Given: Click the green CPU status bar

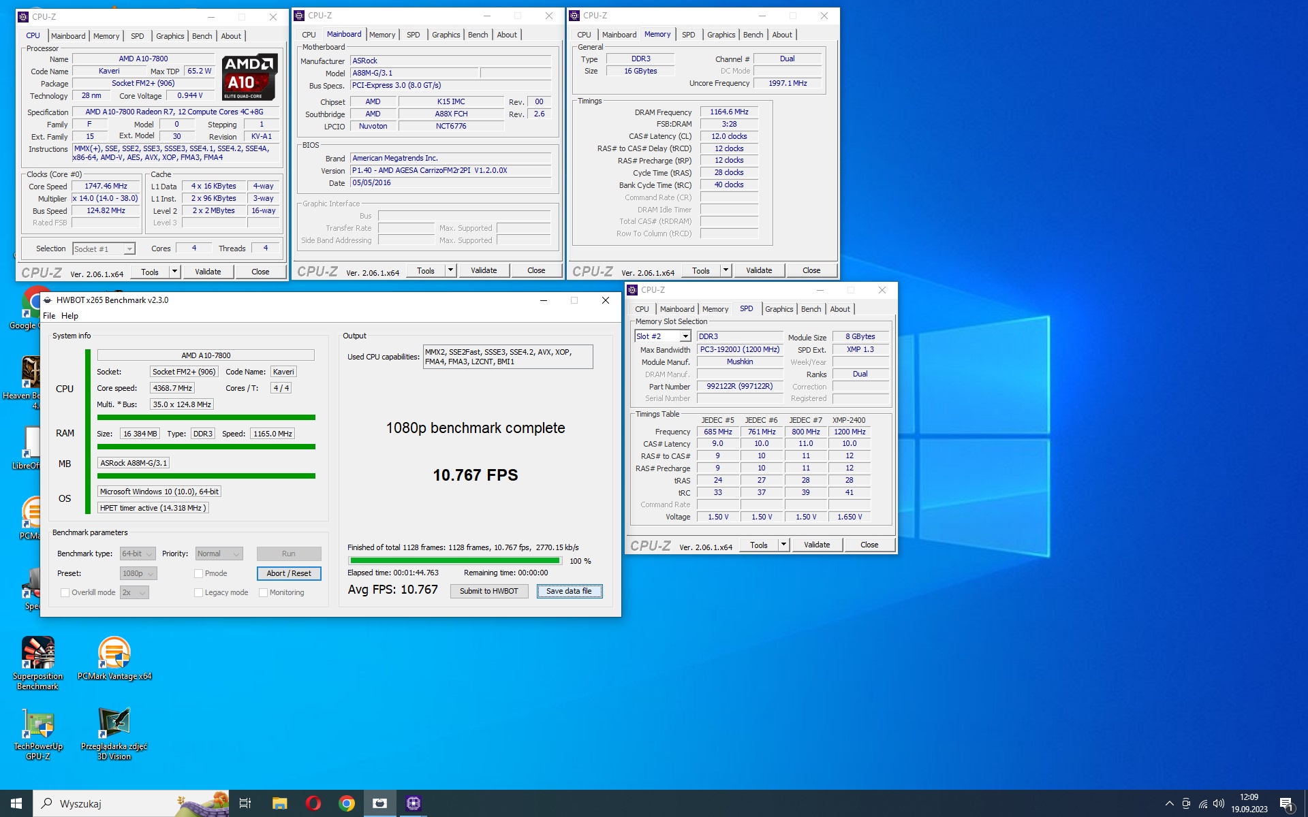Looking at the screenshot, I should [206, 417].
